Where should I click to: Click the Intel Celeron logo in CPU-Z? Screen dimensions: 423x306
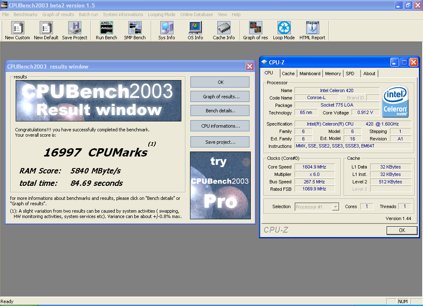(395, 101)
